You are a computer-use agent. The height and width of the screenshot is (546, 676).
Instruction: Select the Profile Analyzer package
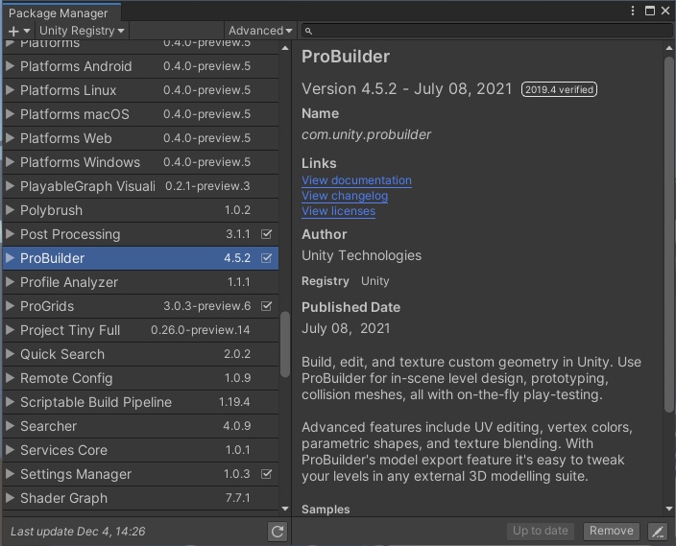[x=140, y=282]
